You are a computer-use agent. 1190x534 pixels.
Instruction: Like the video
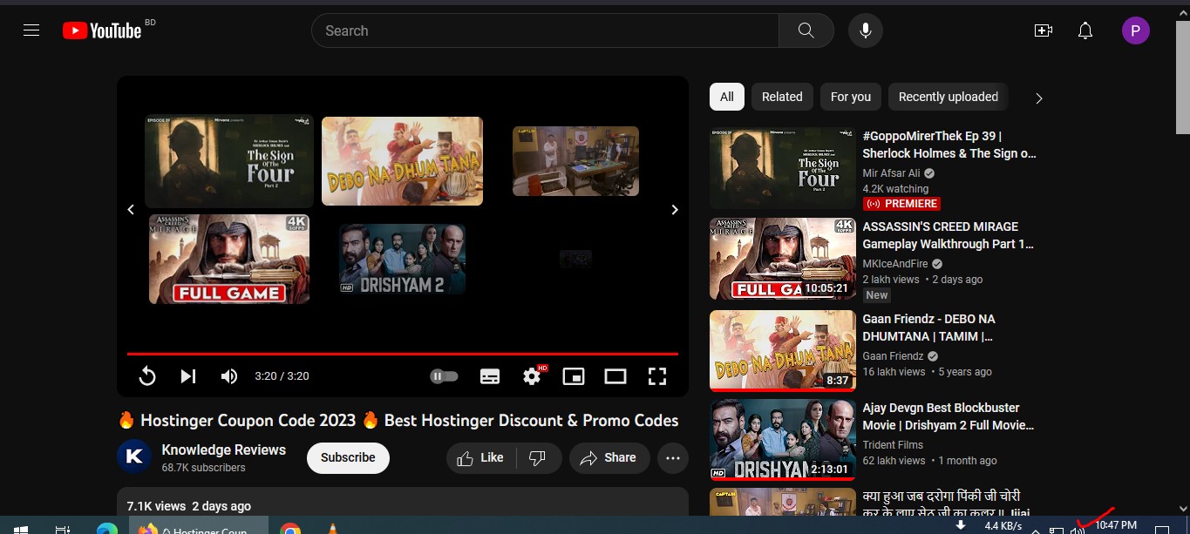(x=481, y=457)
